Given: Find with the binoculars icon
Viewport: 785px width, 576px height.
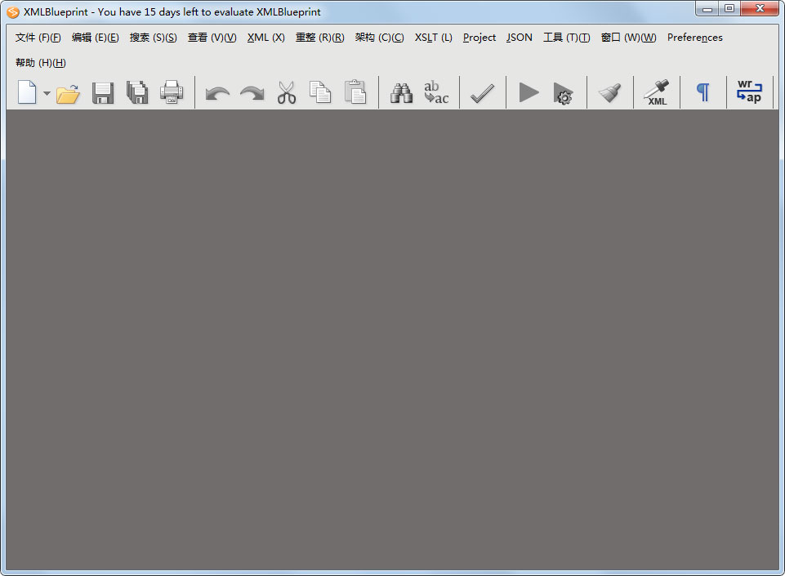Looking at the screenshot, I should click(402, 93).
